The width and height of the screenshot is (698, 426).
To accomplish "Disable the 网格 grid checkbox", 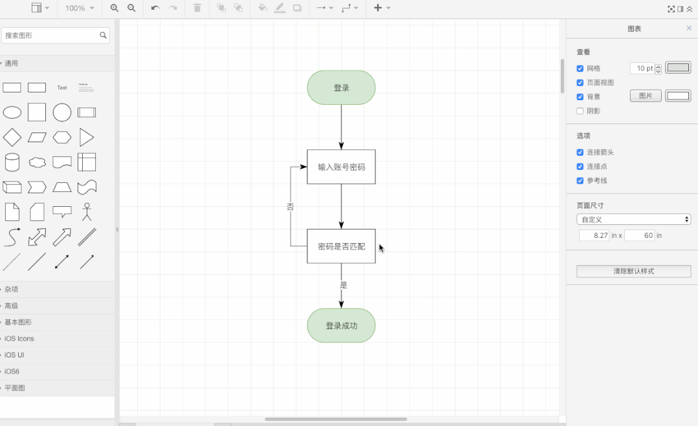I will click(580, 69).
